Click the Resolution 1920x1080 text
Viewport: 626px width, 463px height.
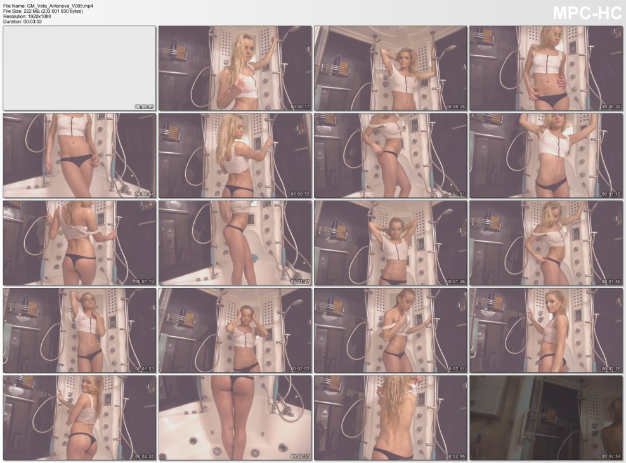(27, 16)
